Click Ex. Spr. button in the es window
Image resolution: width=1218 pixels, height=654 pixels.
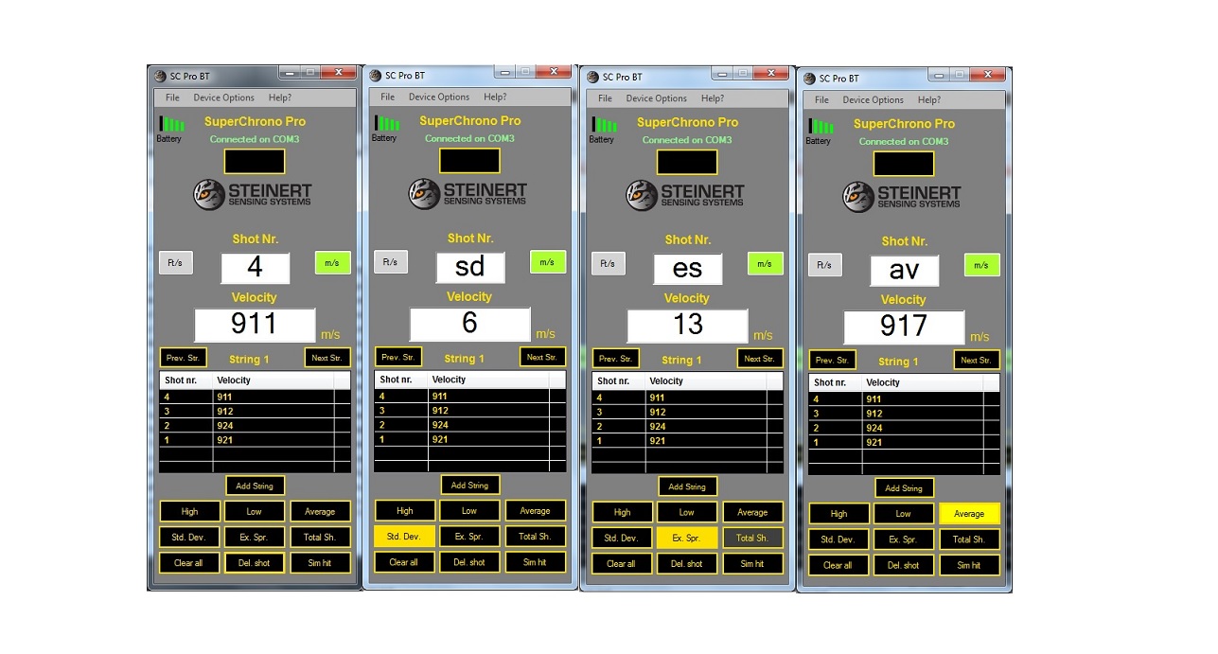pyautogui.click(x=686, y=538)
